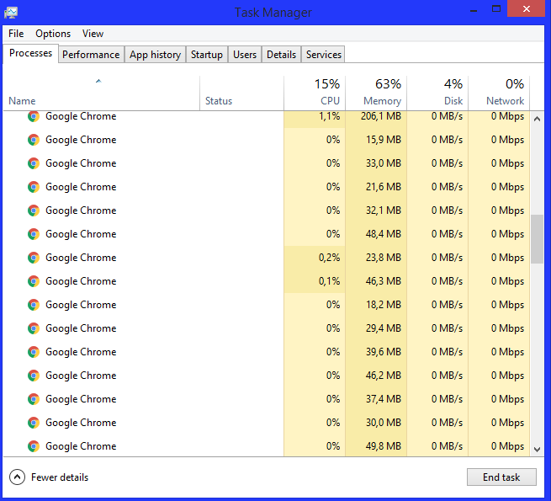Viewport: 551px width, 501px height.
Task: Click Chrome icon in the 46,3 MB row
Action: 34,281
